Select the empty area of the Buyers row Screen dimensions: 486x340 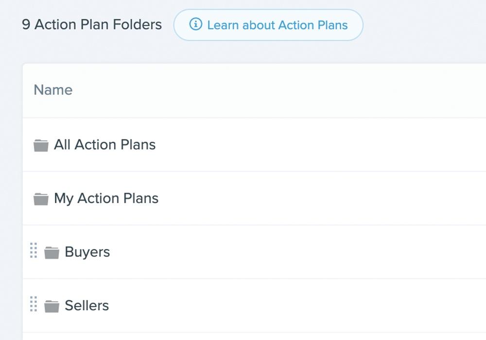point(297,252)
